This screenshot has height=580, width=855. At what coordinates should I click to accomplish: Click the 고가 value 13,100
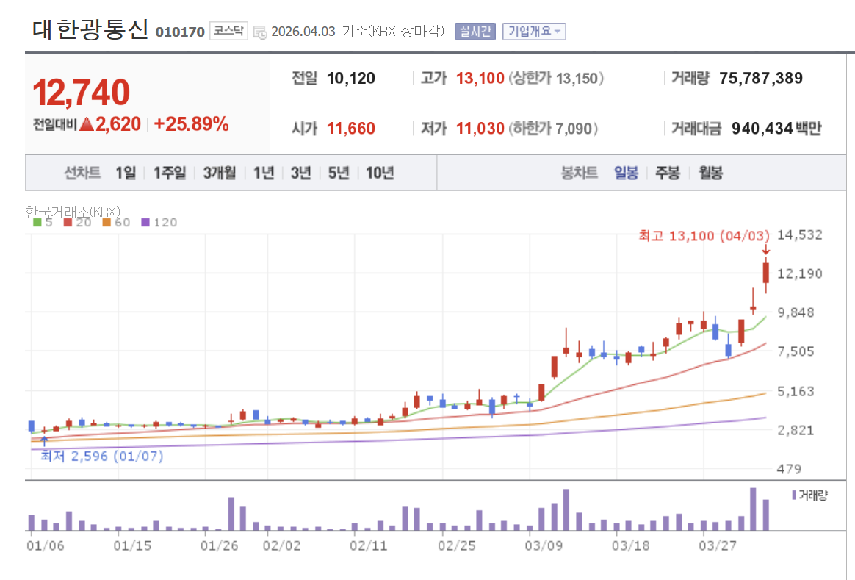click(x=480, y=78)
